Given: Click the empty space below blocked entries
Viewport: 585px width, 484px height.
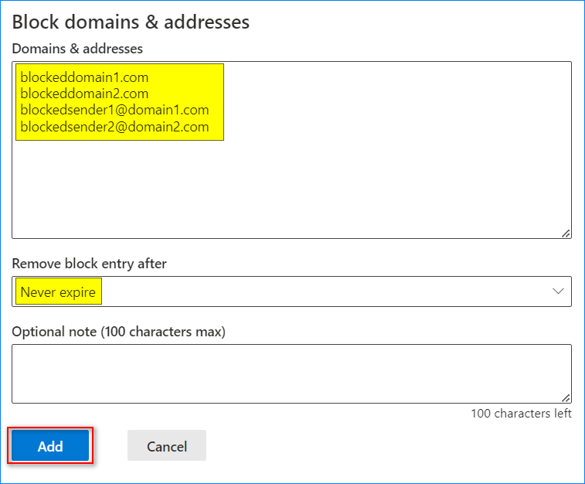Looking at the screenshot, I should (x=292, y=186).
